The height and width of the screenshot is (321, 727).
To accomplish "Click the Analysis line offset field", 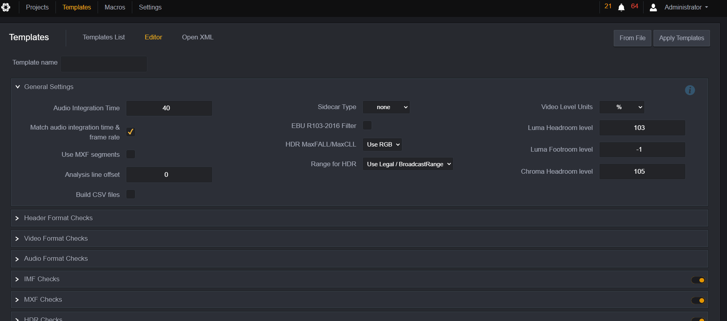I will click(169, 175).
